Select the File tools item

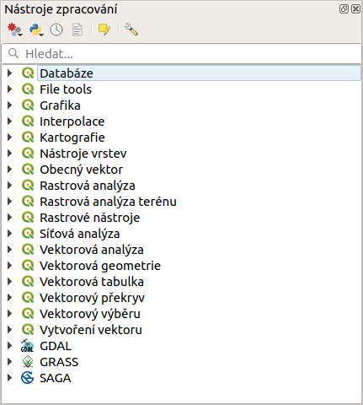(x=66, y=89)
